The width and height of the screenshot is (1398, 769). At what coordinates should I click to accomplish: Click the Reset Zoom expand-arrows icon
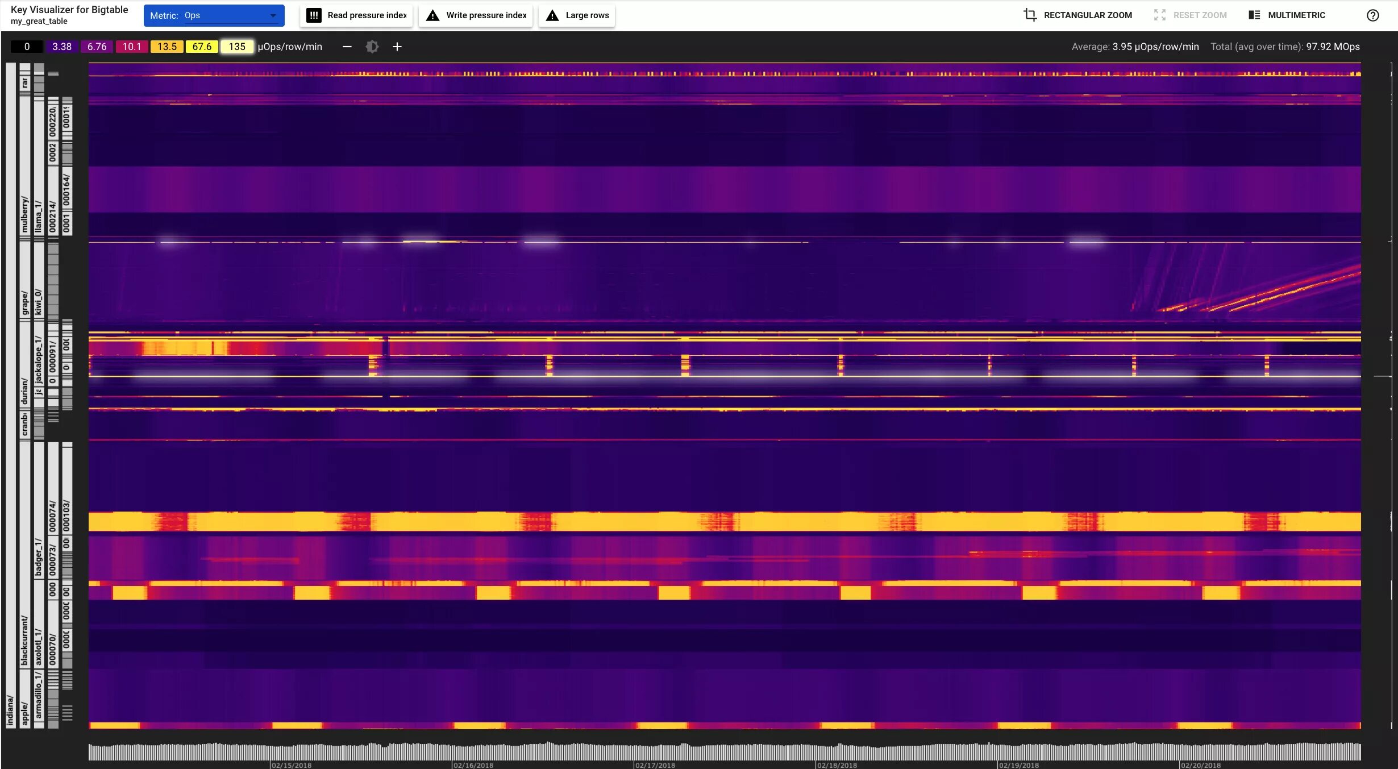1160,15
